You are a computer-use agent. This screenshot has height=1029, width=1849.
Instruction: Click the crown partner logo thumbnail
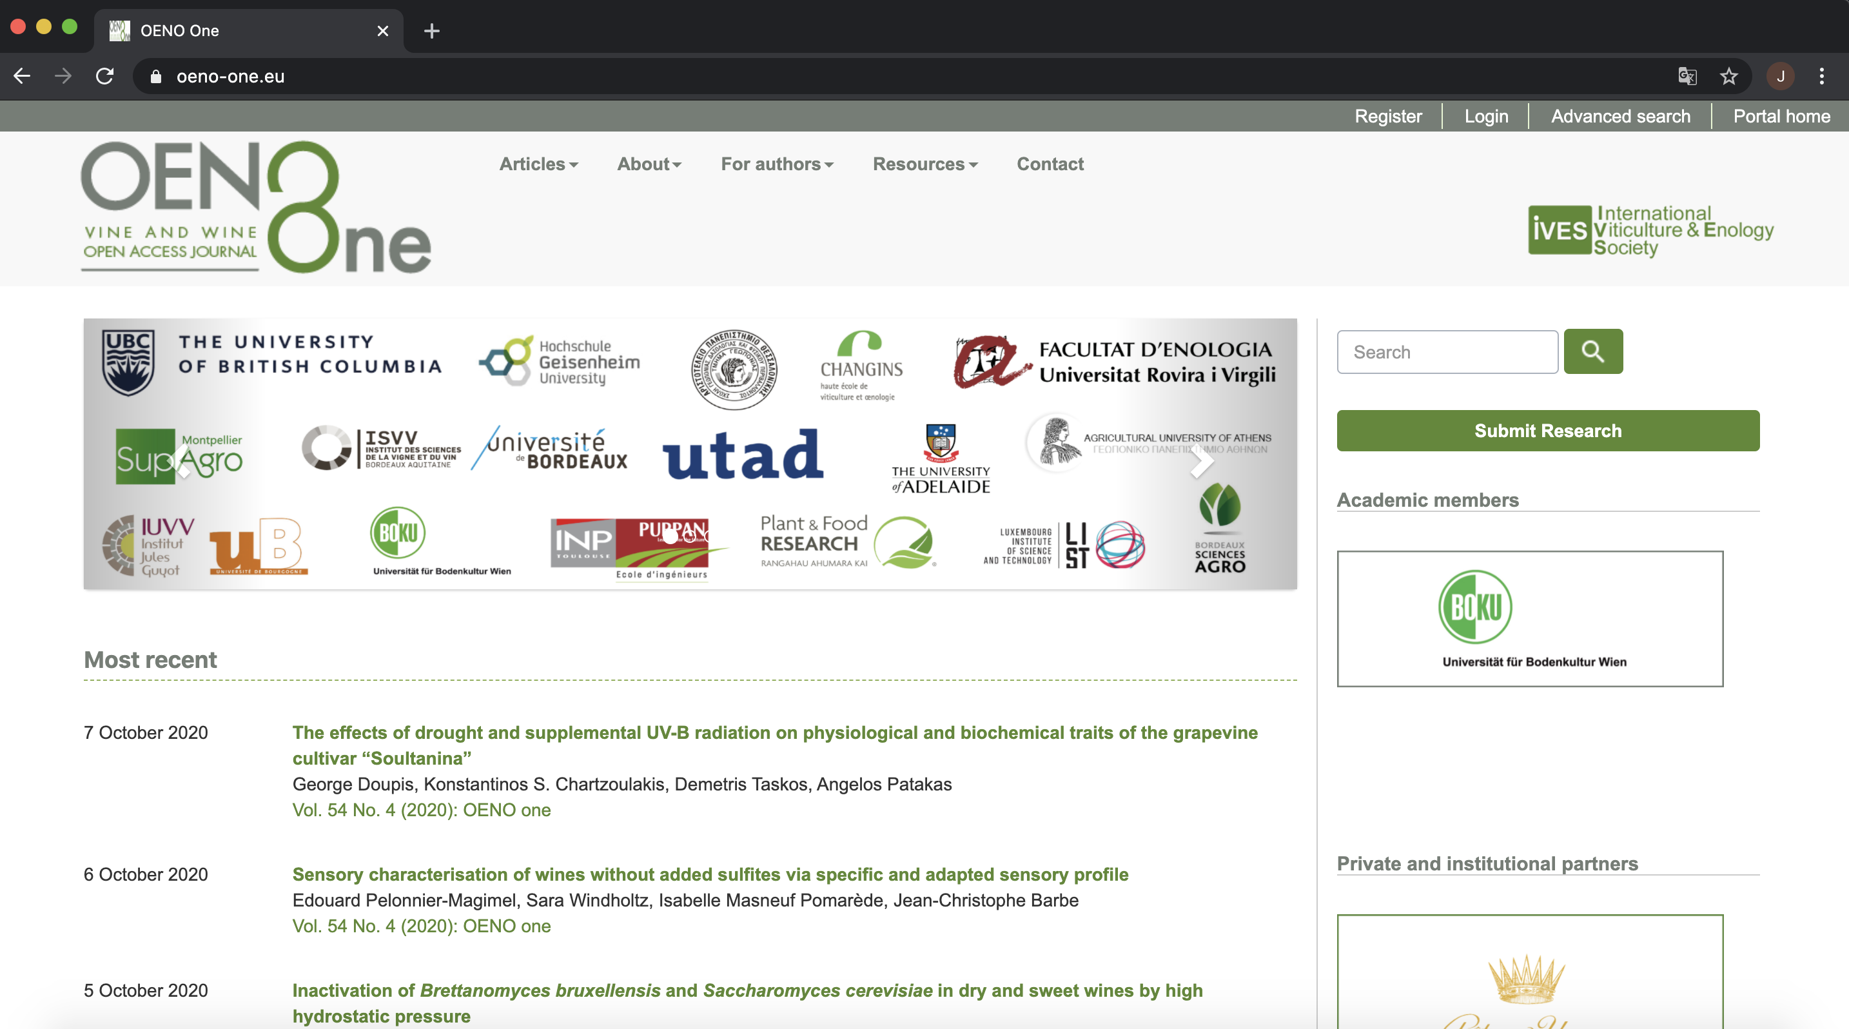pyautogui.click(x=1530, y=972)
